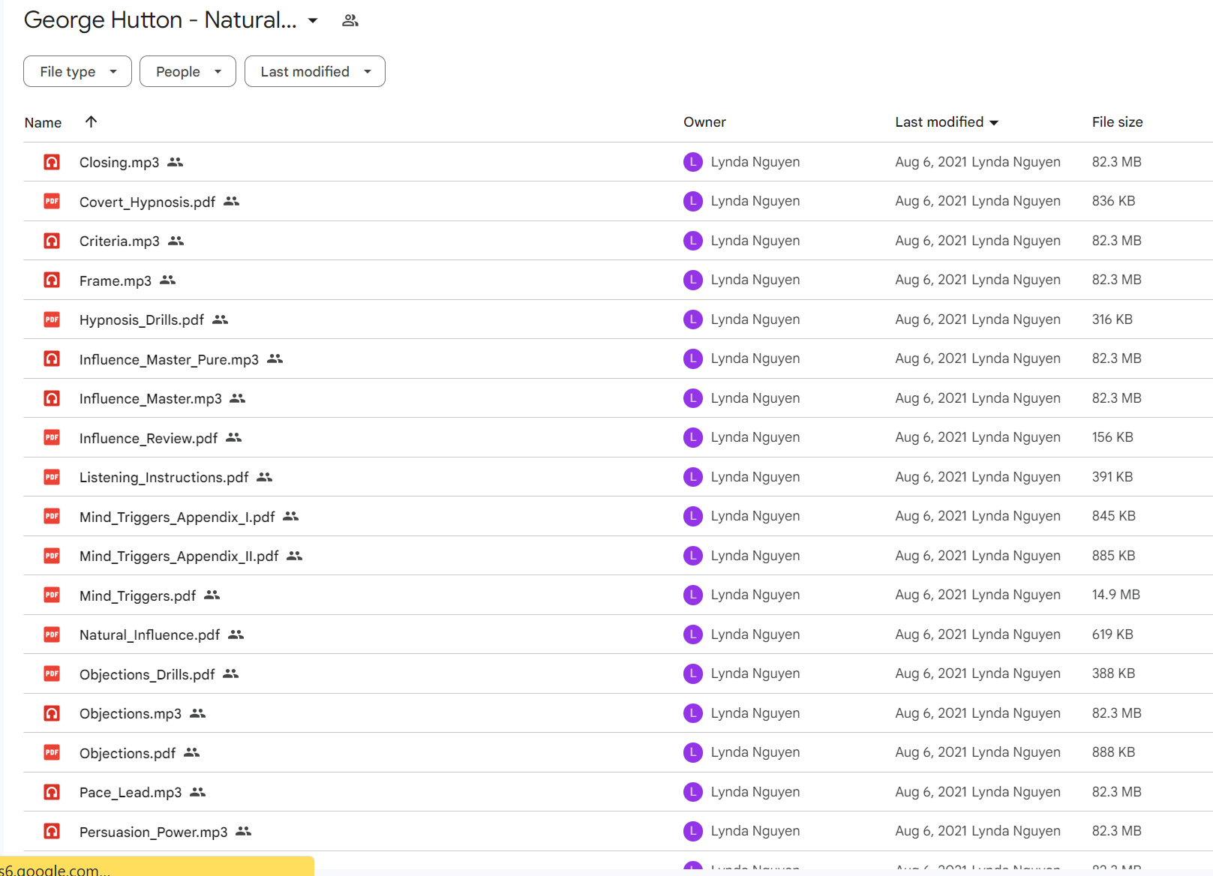Select the PDF icon for Objections.pdf
Viewport: 1213px width, 876px height.
point(52,752)
